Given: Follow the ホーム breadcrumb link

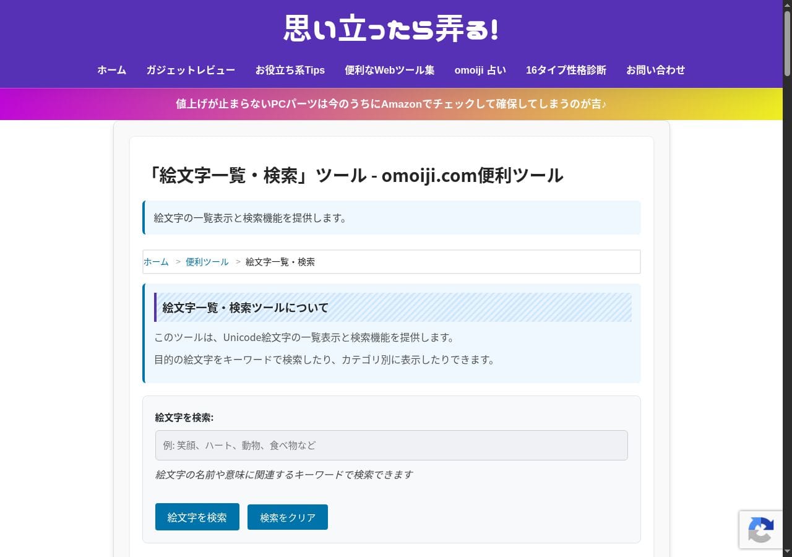Looking at the screenshot, I should coord(156,262).
